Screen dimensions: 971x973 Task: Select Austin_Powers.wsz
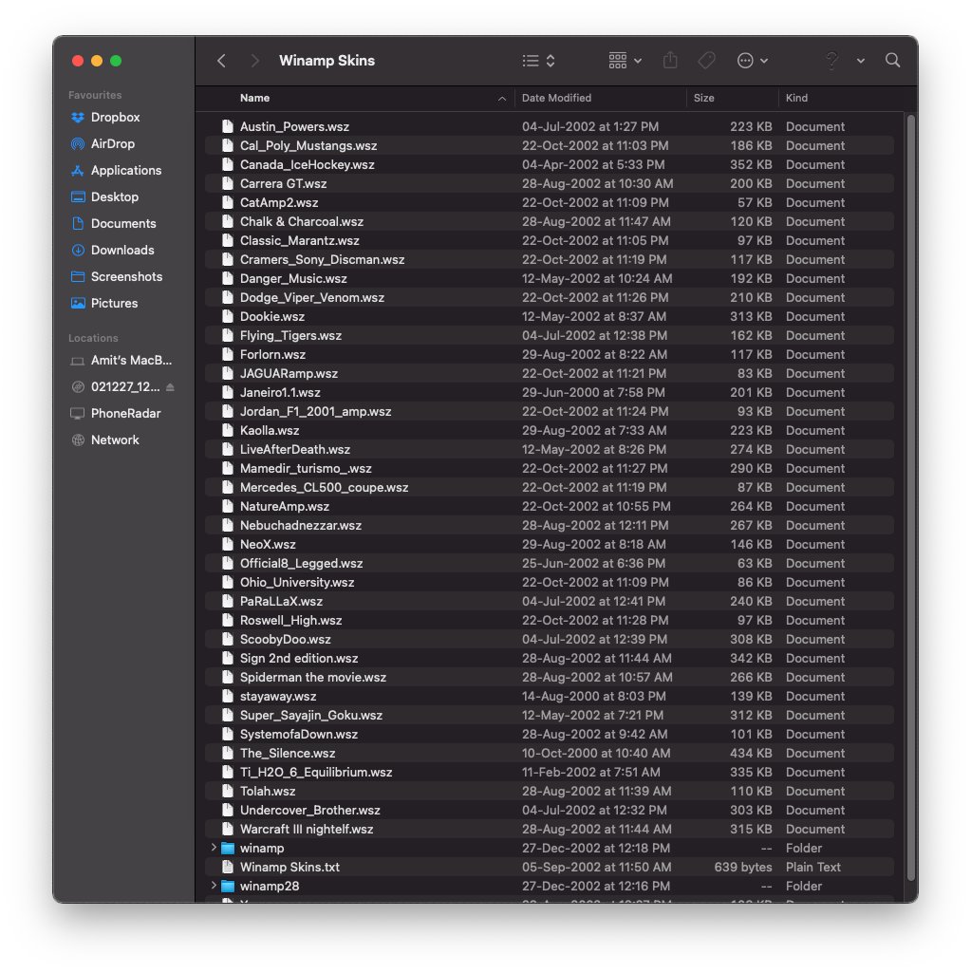click(550, 126)
